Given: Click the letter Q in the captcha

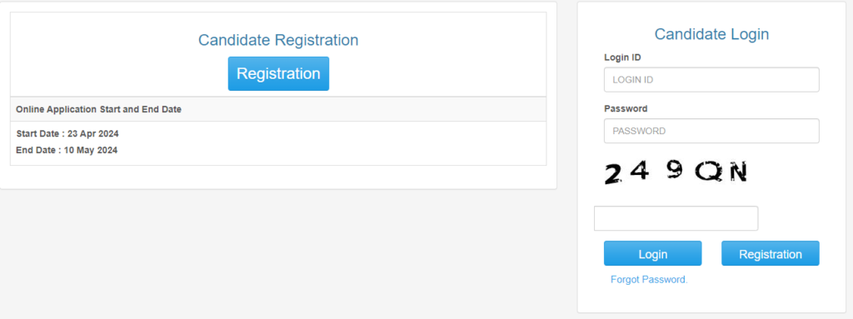Looking at the screenshot, I should (708, 172).
